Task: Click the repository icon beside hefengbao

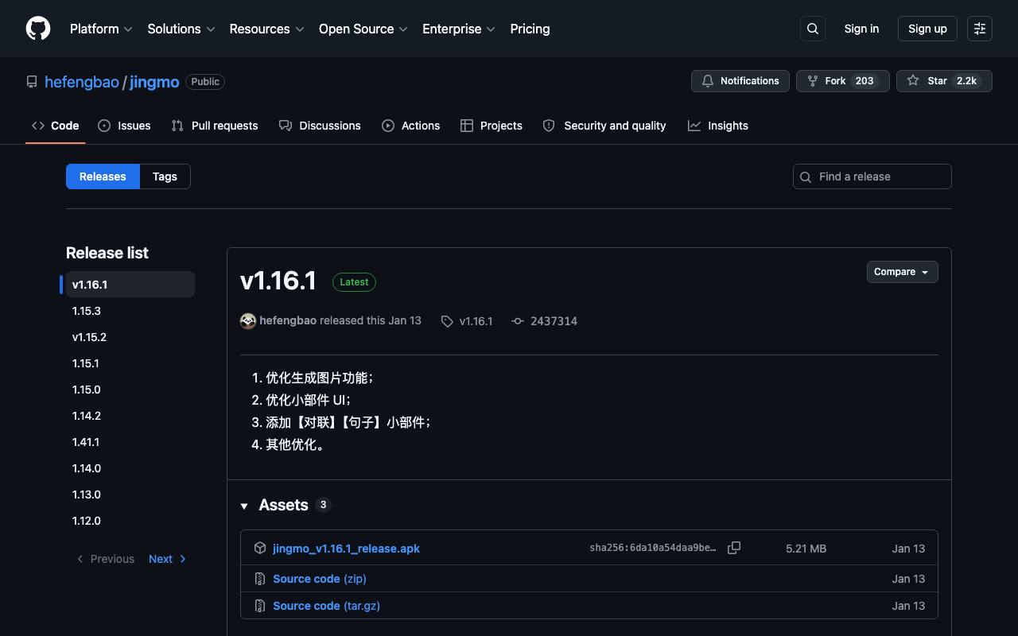Action: coord(32,82)
